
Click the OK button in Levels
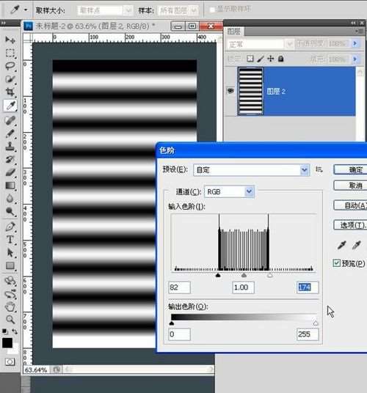[350, 169]
